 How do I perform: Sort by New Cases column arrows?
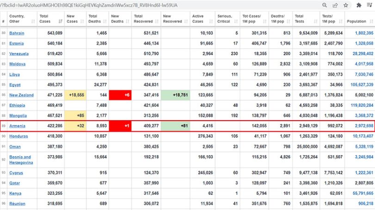(x=82, y=22)
